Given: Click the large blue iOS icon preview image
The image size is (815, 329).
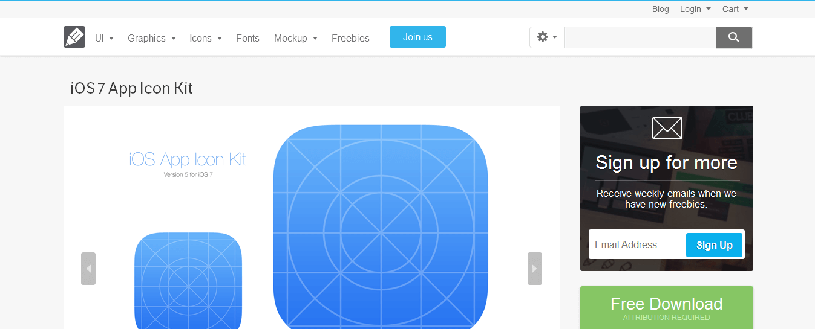Looking at the screenshot, I should pos(381,227).
